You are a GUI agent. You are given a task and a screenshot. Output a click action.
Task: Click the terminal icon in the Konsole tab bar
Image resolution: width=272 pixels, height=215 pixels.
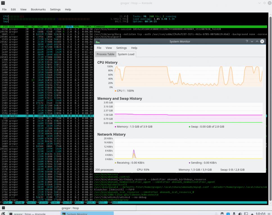(x=4, y=208)
